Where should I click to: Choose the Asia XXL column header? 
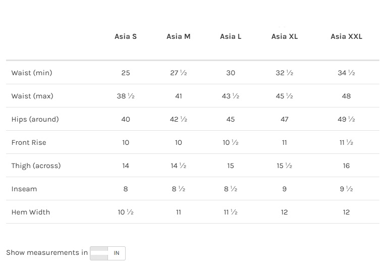(346, 36)
